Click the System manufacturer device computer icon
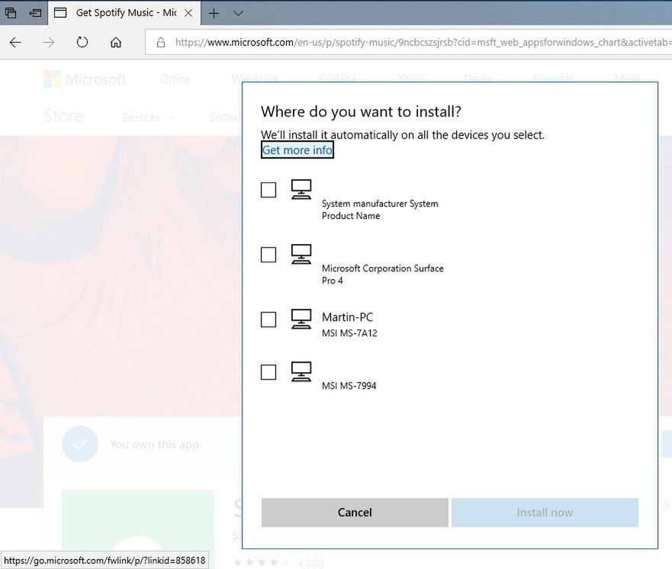The width and height of the screenshot is (672, 569). point(301,189)
